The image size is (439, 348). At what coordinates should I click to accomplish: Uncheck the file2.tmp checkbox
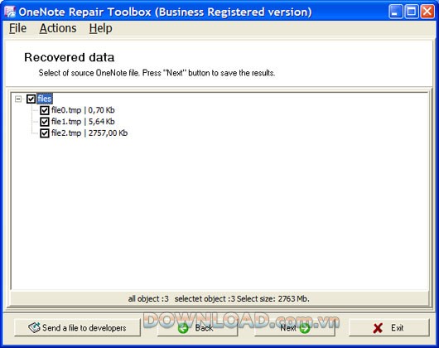[x=44, y=133]
